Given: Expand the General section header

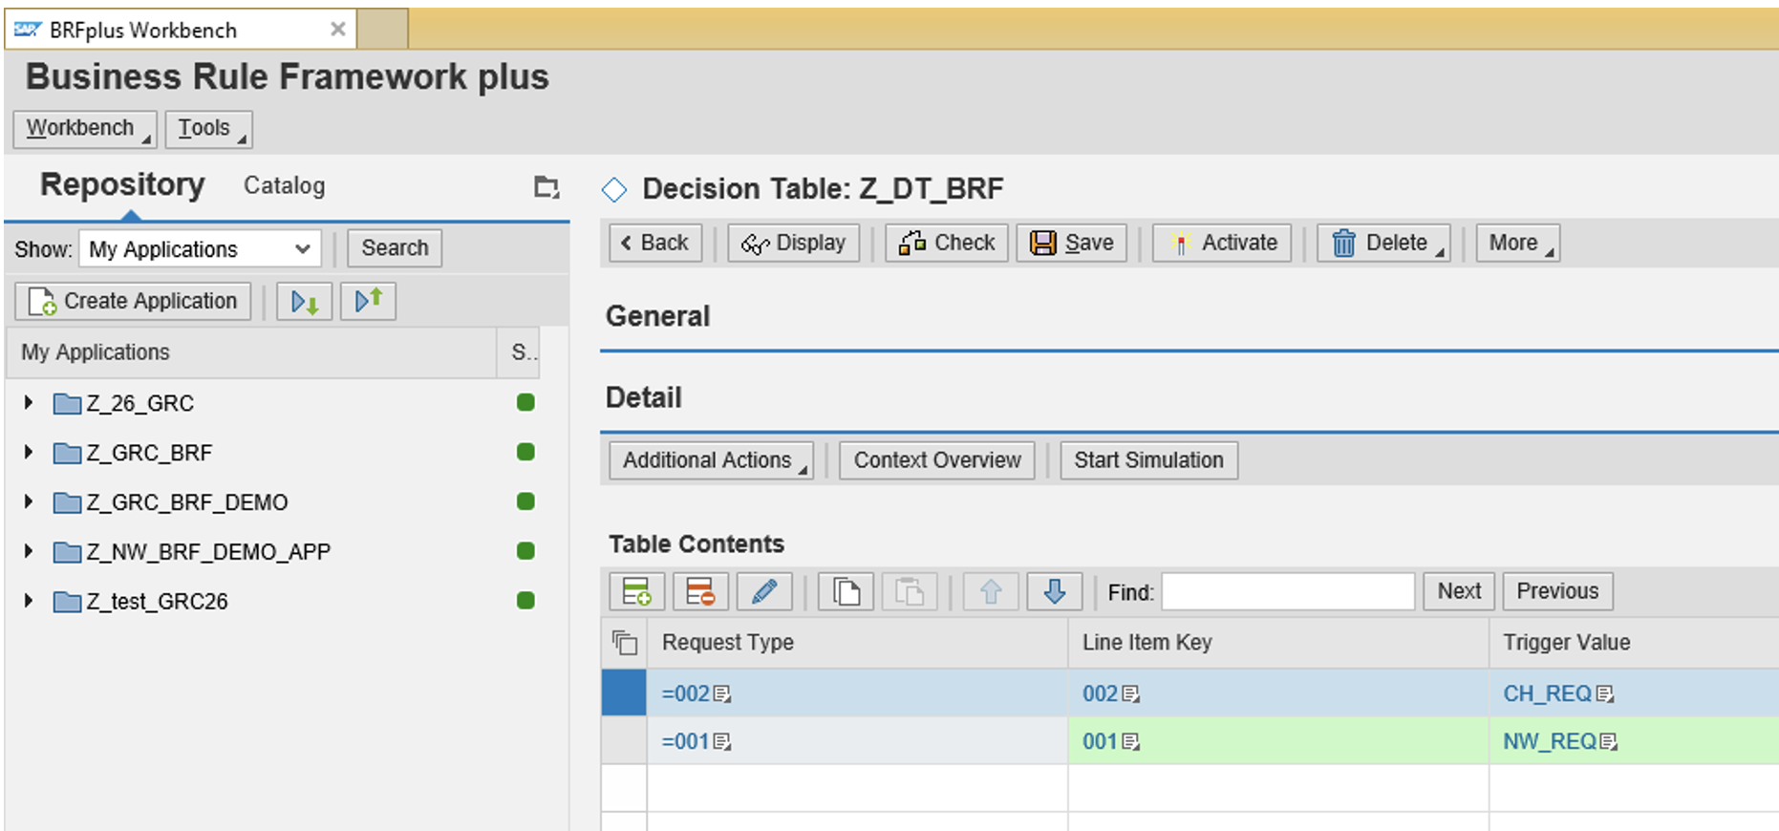Looking at the screenshot, I should (658, 316).
